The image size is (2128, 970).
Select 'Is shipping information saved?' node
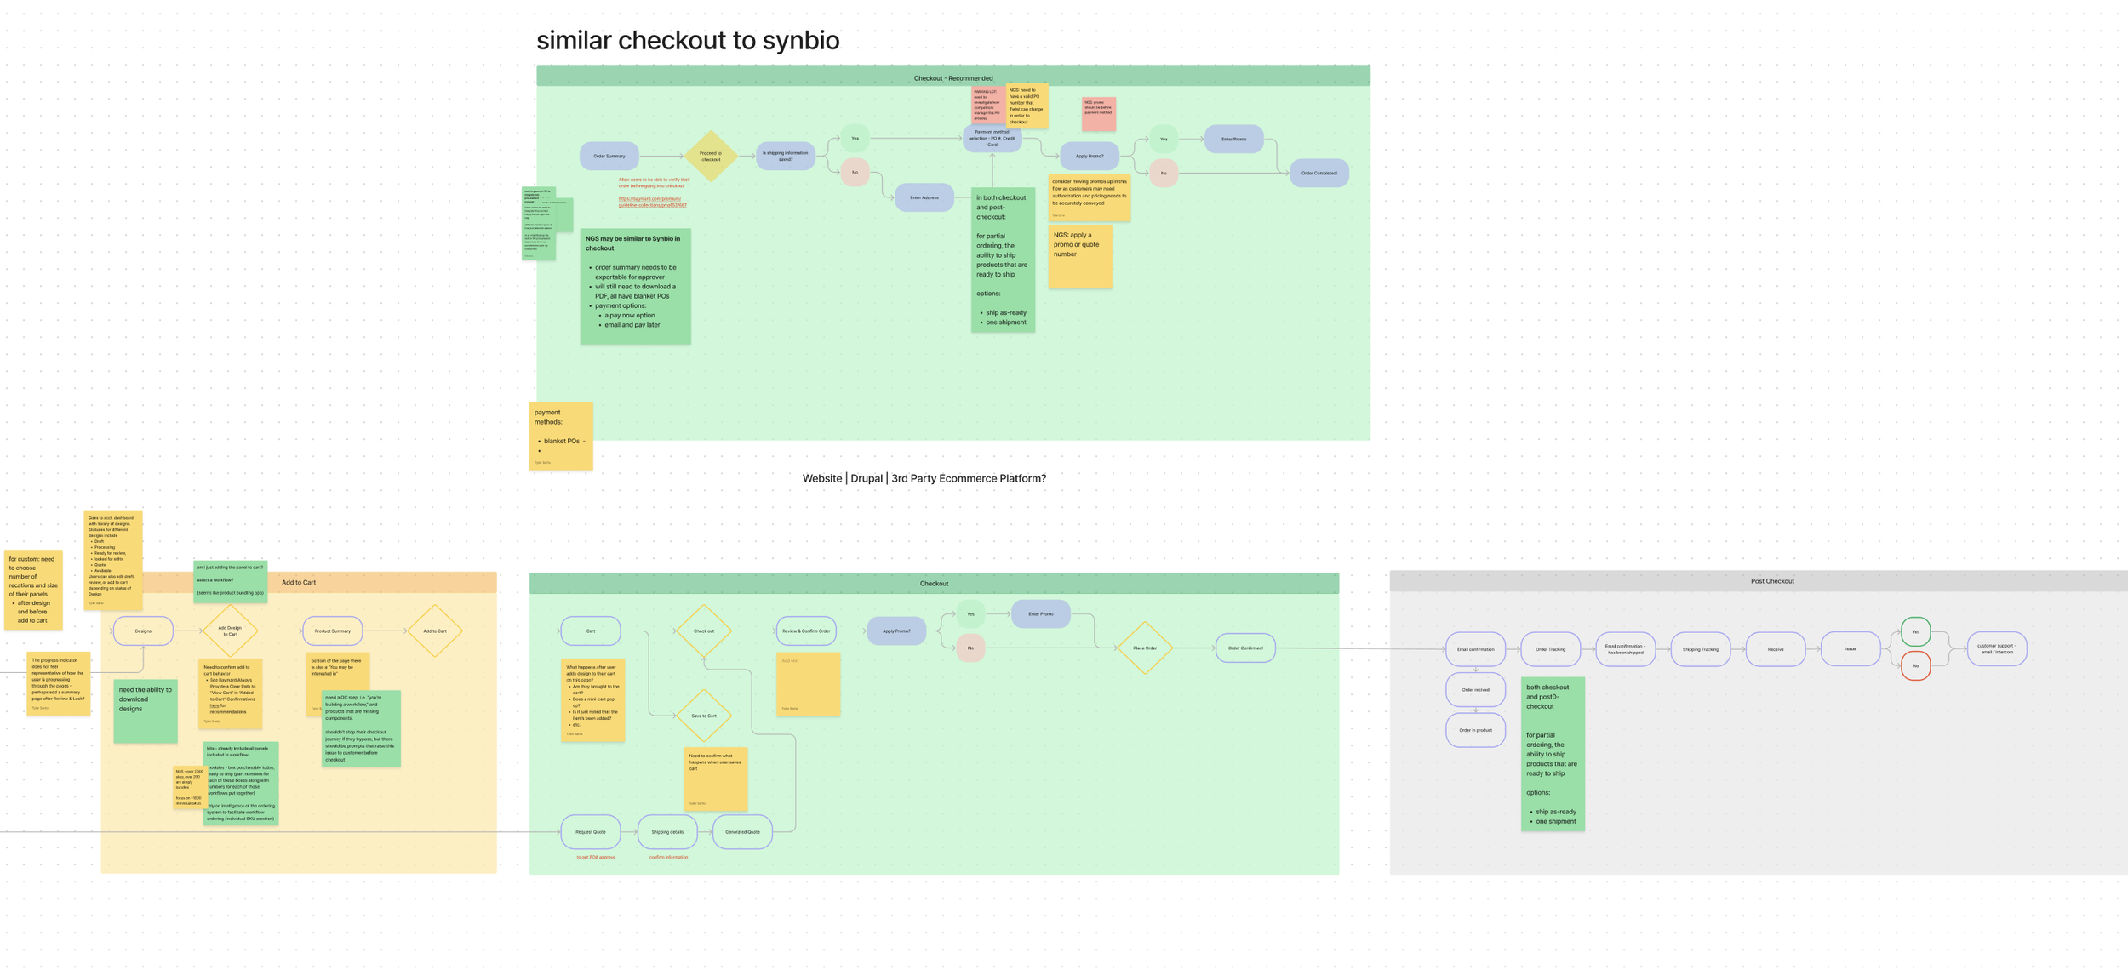click(x=785, y=157)
